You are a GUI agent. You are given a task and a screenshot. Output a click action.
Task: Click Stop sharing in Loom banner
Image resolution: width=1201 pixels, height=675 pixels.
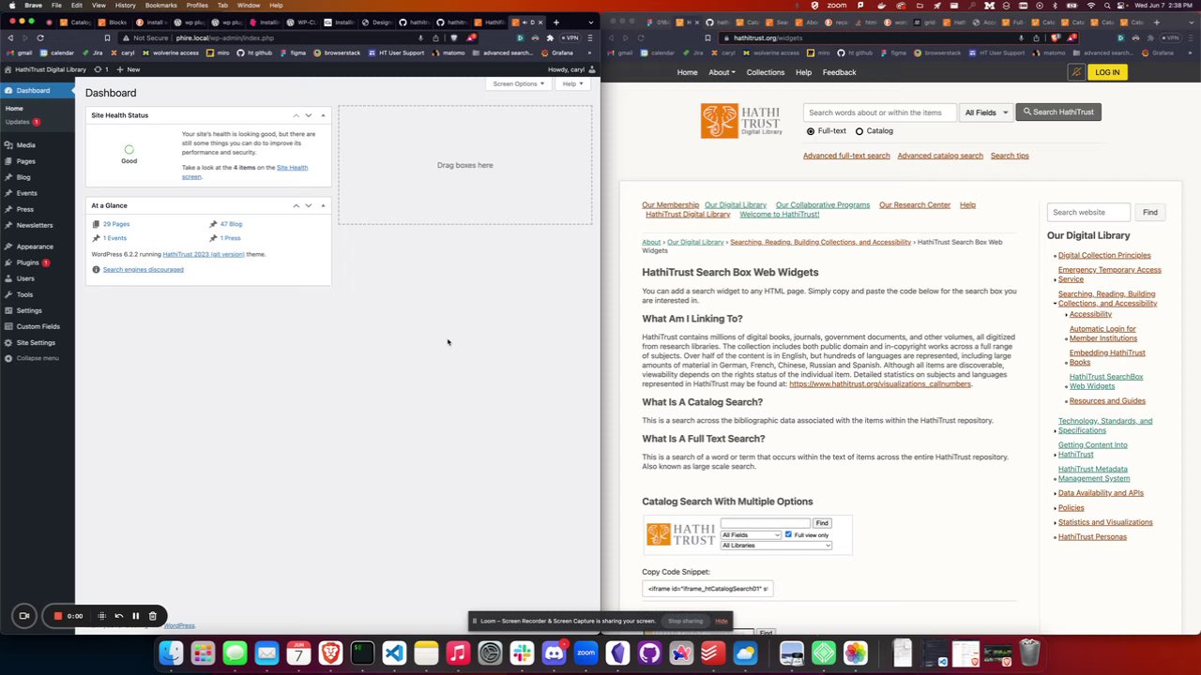click(x=685, y=622)
